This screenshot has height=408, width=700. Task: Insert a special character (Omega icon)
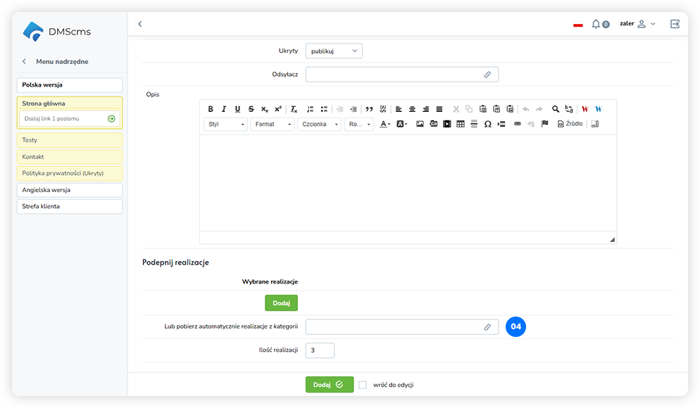pos(487,124)
